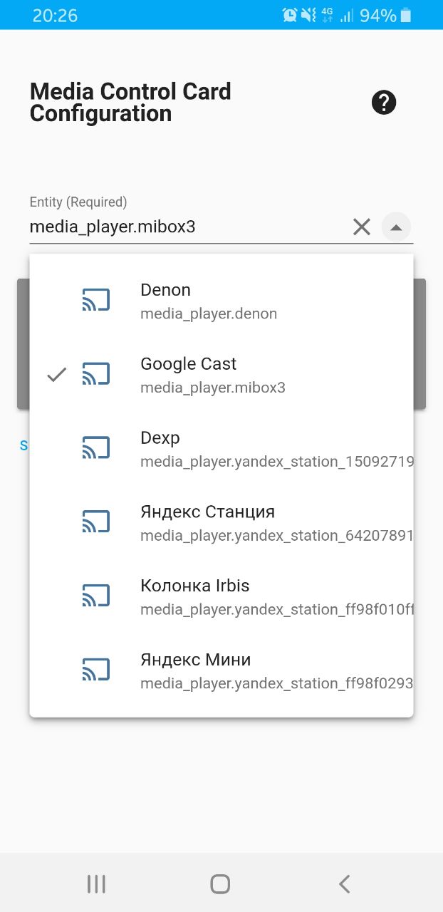Tap the Android back button
This screenshot has height=912, width=443.
(345, 884)
